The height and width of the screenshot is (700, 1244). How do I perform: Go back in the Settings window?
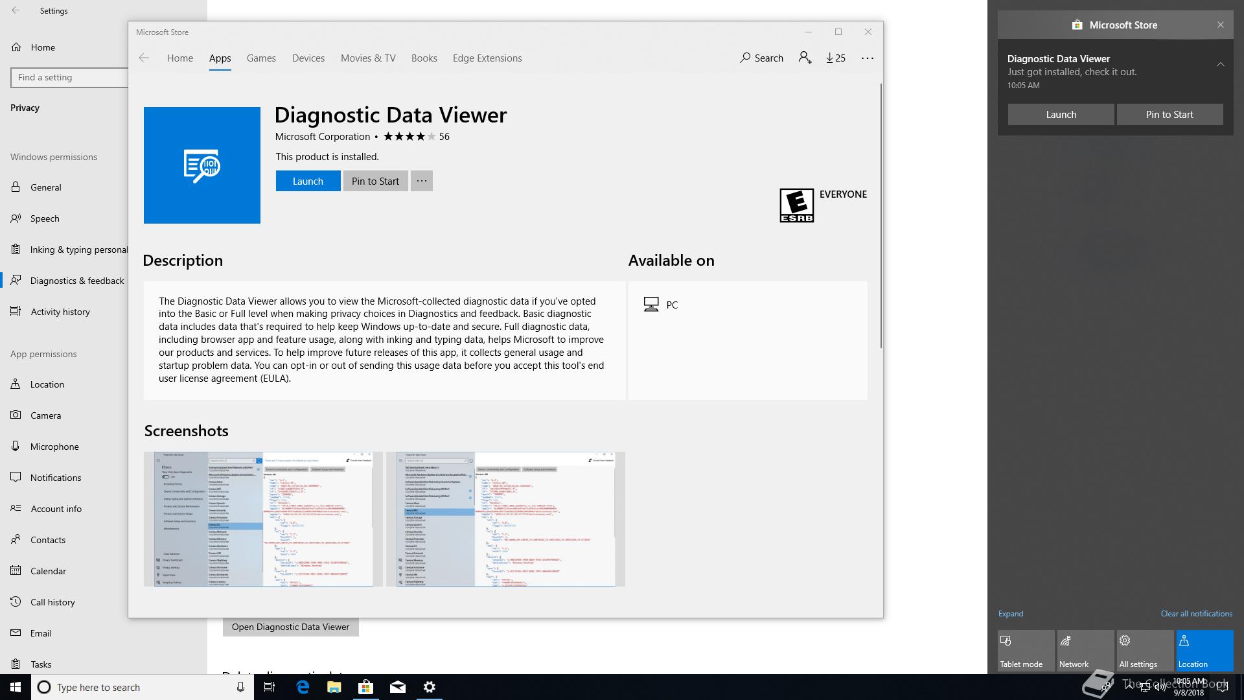click(16, 10)
